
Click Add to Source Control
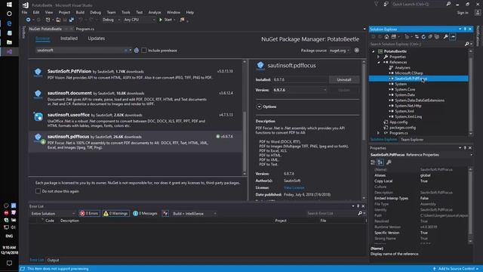pyautogui.click(x=456, y=269)
